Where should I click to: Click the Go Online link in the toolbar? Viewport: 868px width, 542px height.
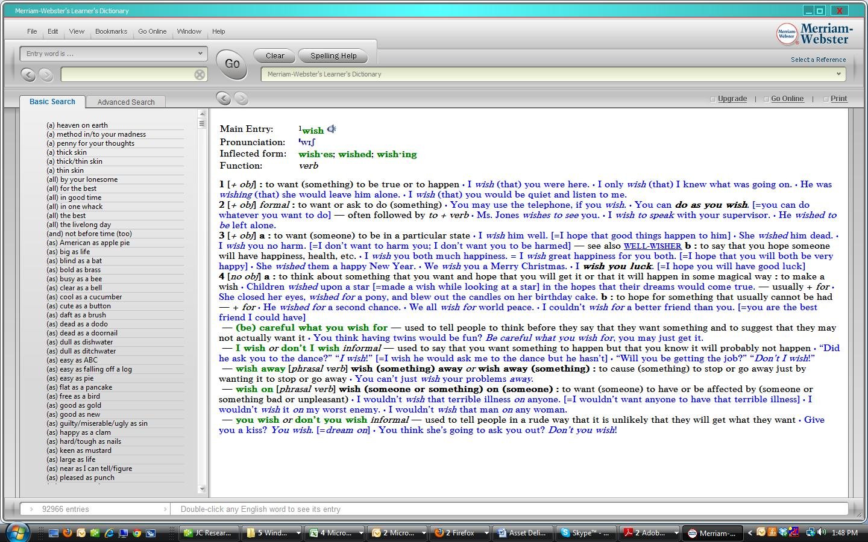pyautogui.click(x=787, y=99)
